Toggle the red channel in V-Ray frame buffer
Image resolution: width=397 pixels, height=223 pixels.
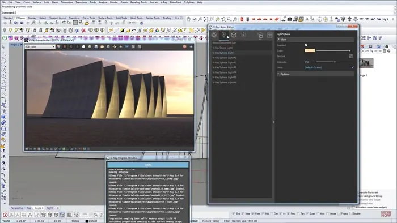[65, 47]
